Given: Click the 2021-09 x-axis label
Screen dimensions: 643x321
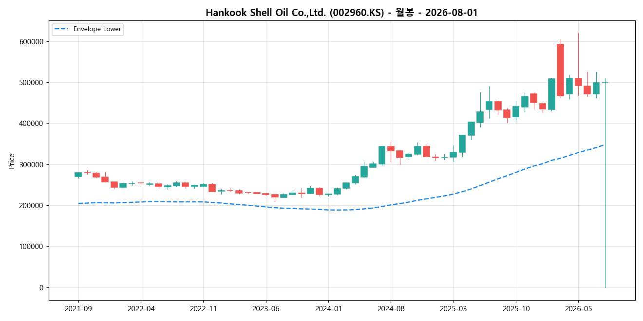Looking at the screenshot, I should (78, 308).
